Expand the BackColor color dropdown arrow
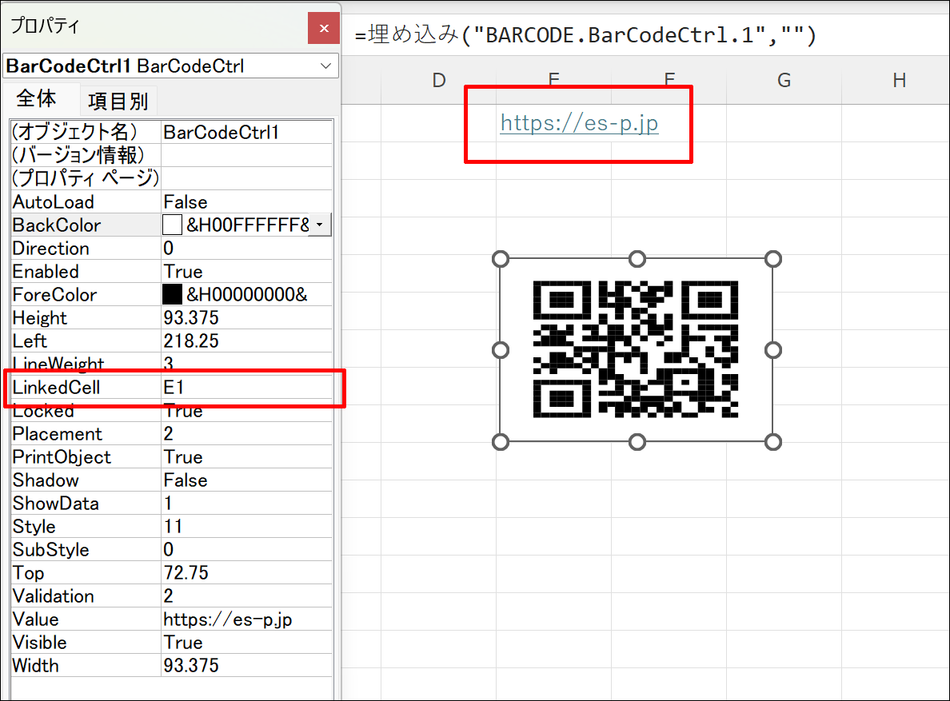950x701 pixels. [x=320, y=225]
